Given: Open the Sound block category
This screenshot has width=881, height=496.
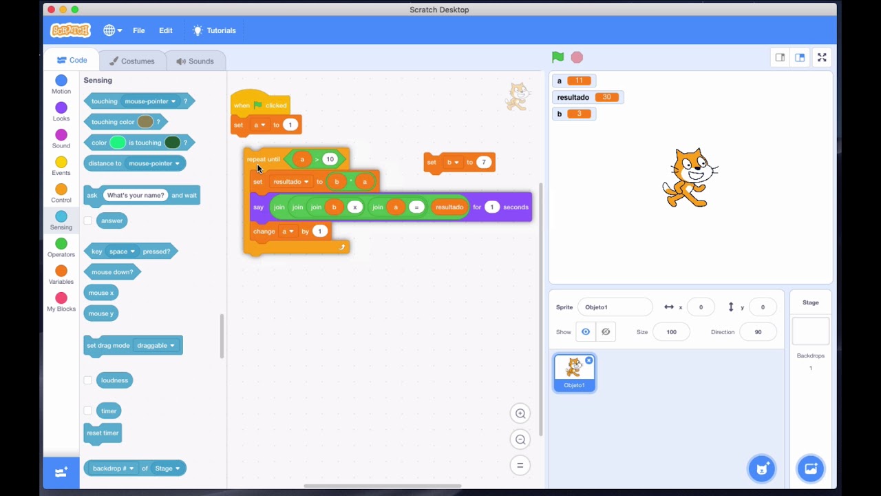Looking at the screenshot, I should tap(61, 139).
